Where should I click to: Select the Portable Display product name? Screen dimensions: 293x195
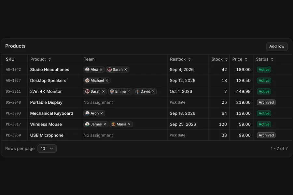click(x=46, y=102)
